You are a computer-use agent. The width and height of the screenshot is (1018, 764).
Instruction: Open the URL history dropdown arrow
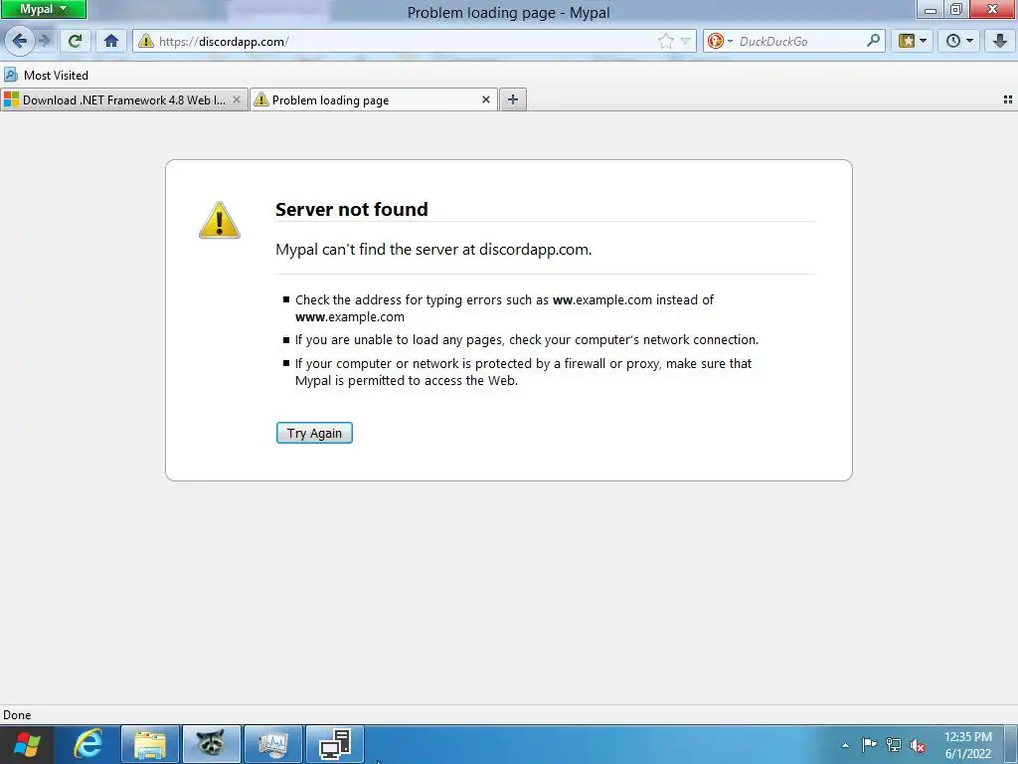click(x=685, y=42)
